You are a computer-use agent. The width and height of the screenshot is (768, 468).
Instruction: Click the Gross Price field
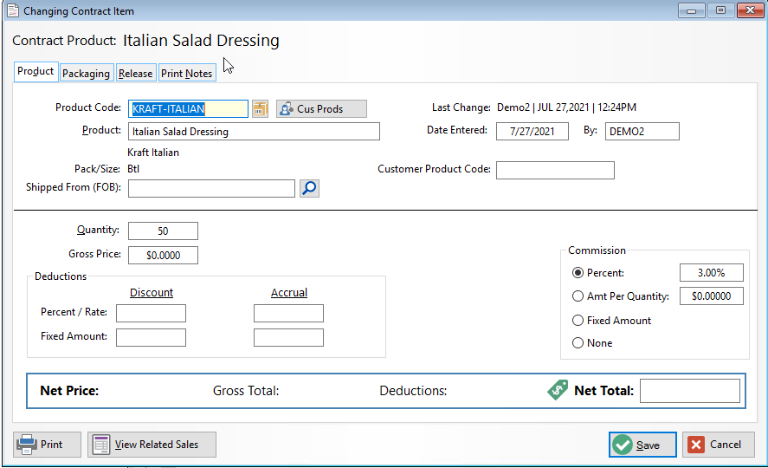point(163,256)
